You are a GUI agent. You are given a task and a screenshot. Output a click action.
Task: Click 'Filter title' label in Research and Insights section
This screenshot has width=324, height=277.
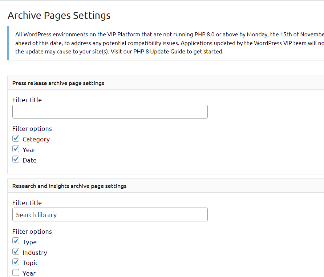point(27,203)
